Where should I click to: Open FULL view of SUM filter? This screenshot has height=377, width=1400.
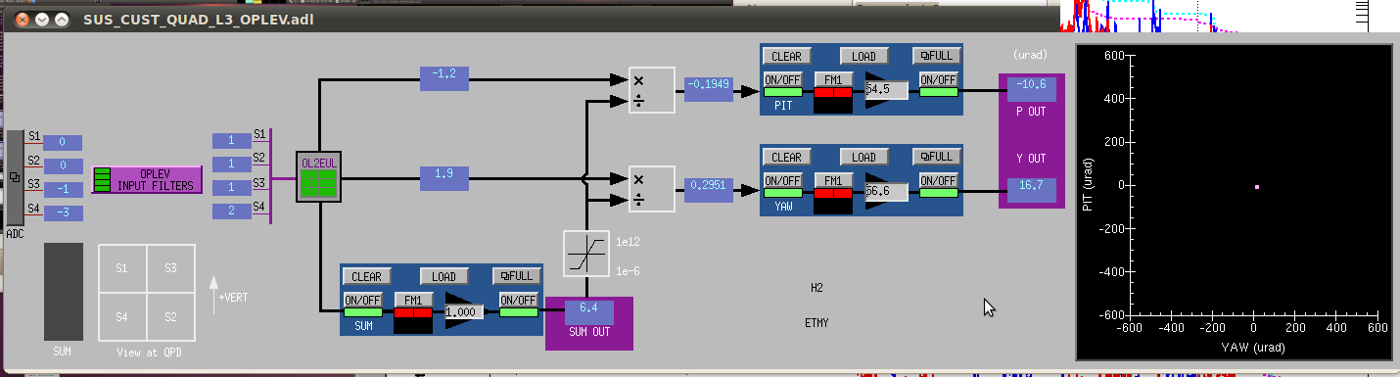pyautogui.click(x=517, y=276)
